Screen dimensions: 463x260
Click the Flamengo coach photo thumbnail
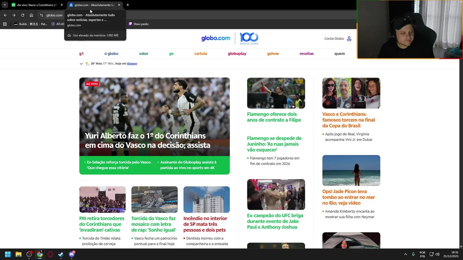[276, 93]
